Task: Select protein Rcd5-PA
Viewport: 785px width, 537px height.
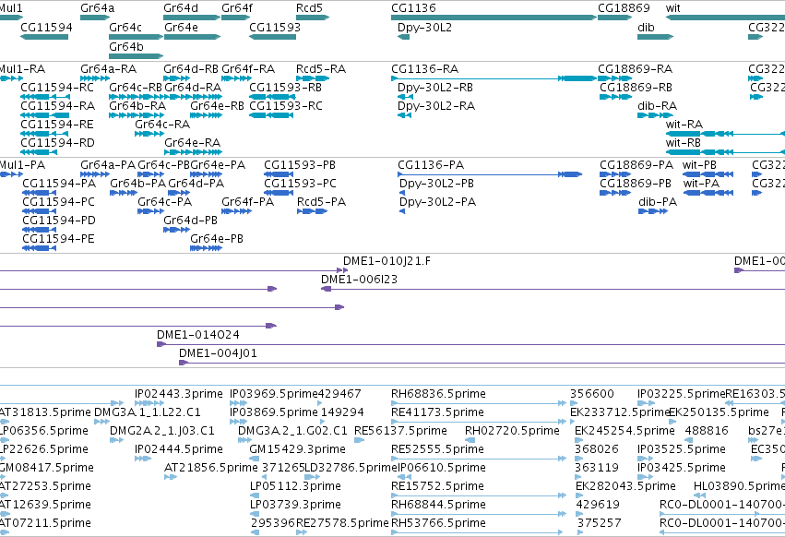Action: coord(313,211)
